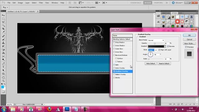Screen dimensions: 199x112
Task: Open the Filter menu
Action: [41, 3]
